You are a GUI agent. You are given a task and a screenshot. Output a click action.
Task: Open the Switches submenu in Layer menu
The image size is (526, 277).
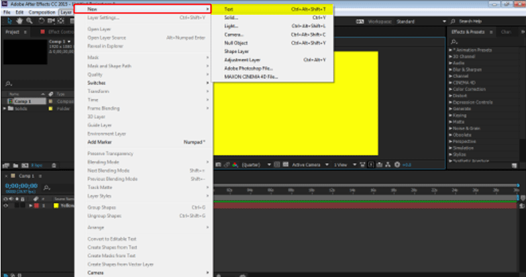click(x=144, y=83)
